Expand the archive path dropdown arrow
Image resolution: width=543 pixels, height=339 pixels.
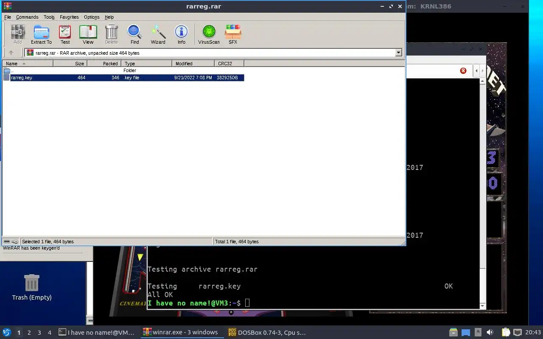pyautogui.click(x=398, y=53)
